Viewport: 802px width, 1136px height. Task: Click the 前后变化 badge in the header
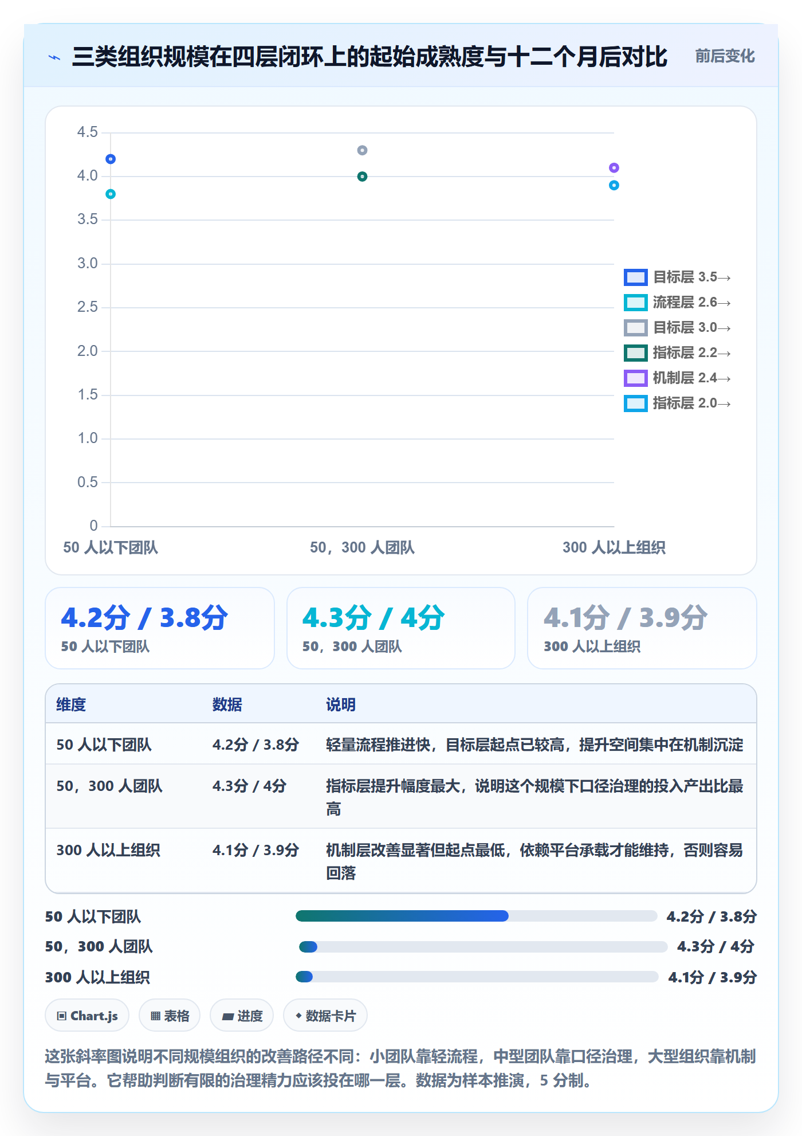pos(725,56)
